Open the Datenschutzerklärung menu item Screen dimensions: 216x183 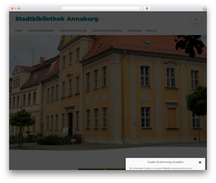(107, 31)
